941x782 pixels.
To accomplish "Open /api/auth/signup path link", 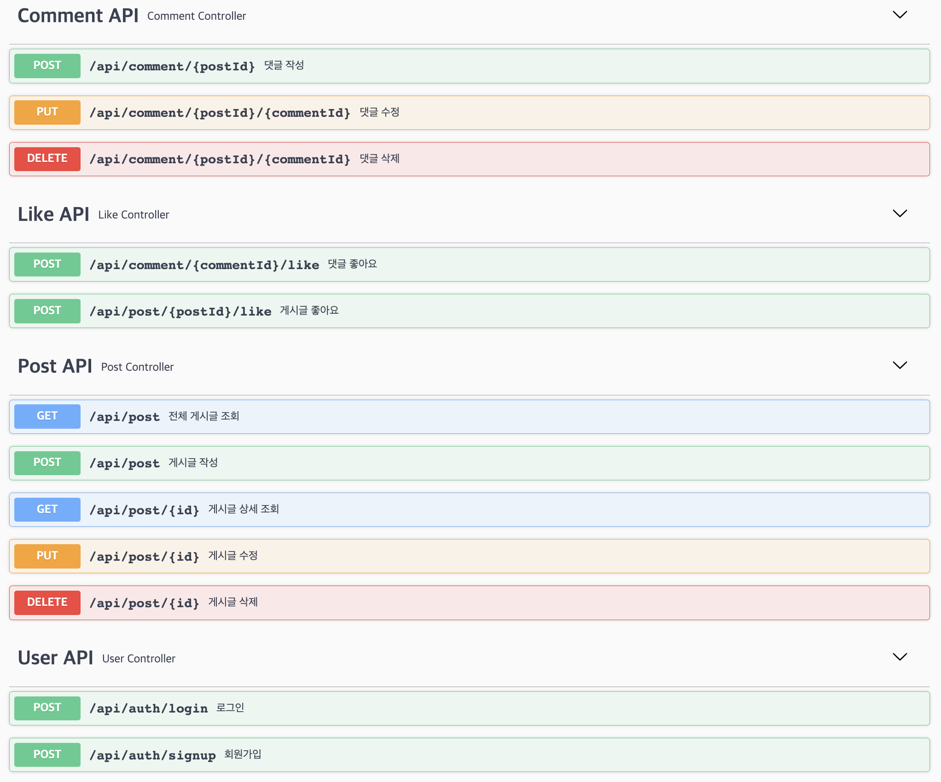I will (152, 755).
